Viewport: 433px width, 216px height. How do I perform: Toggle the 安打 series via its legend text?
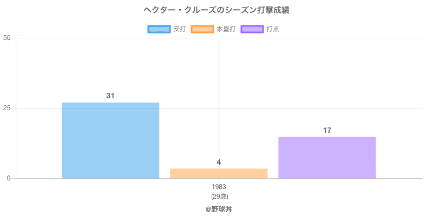[180, 29]
